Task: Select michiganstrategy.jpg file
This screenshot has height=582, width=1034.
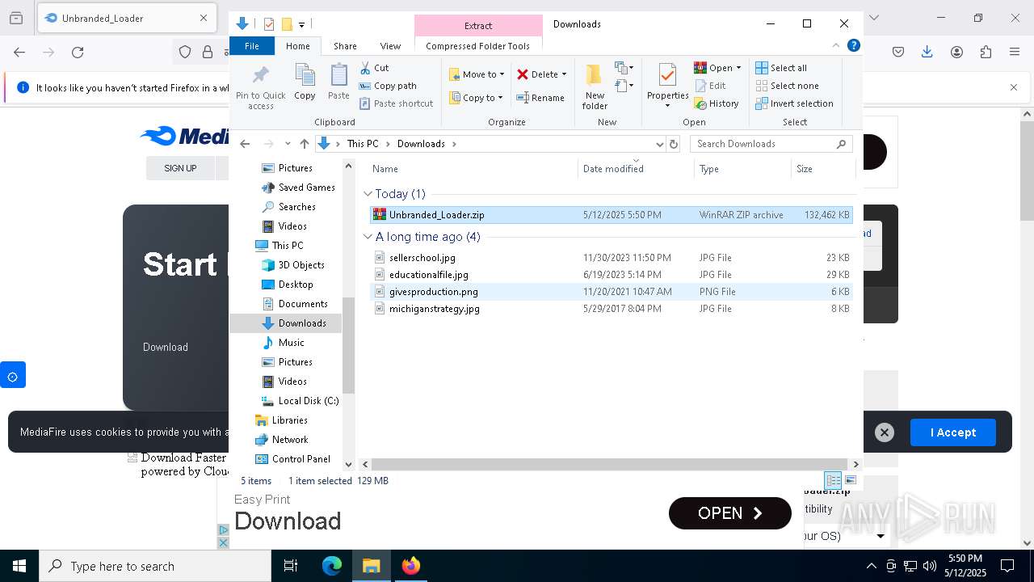Action: click(x=611, y=309)
